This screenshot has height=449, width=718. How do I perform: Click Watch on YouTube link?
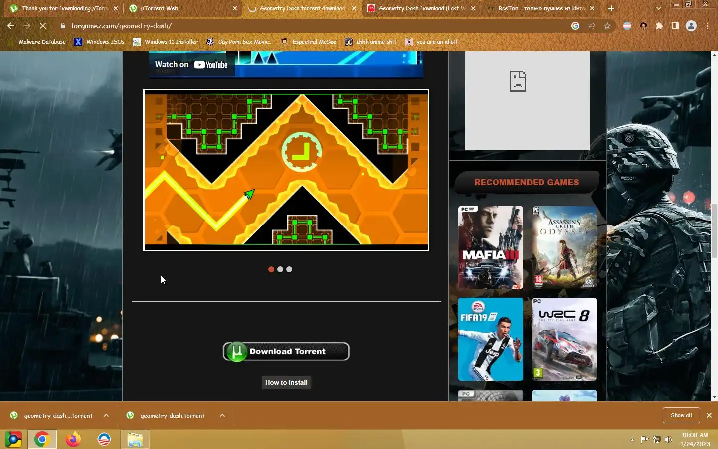point(191,65)
